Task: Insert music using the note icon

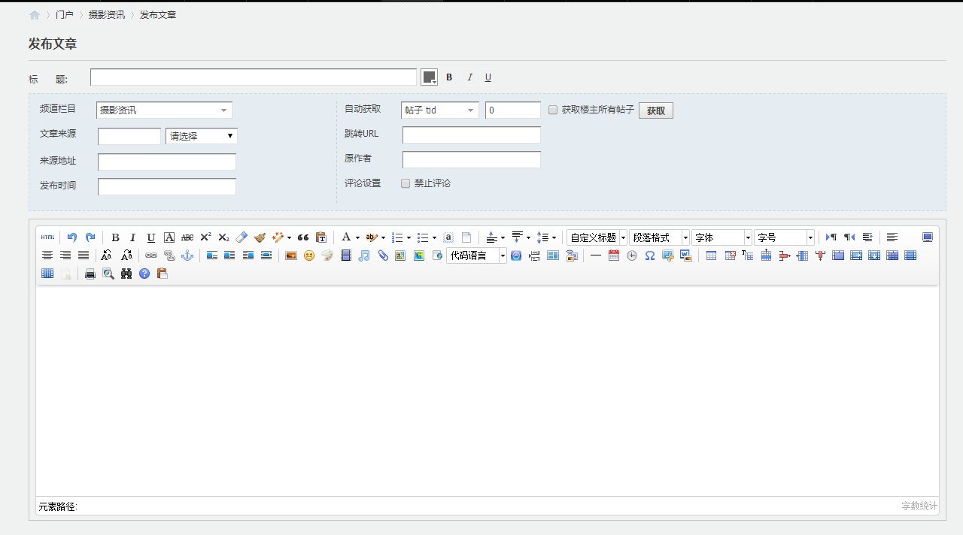Action: pyautogui.click(x=364, y=255)
